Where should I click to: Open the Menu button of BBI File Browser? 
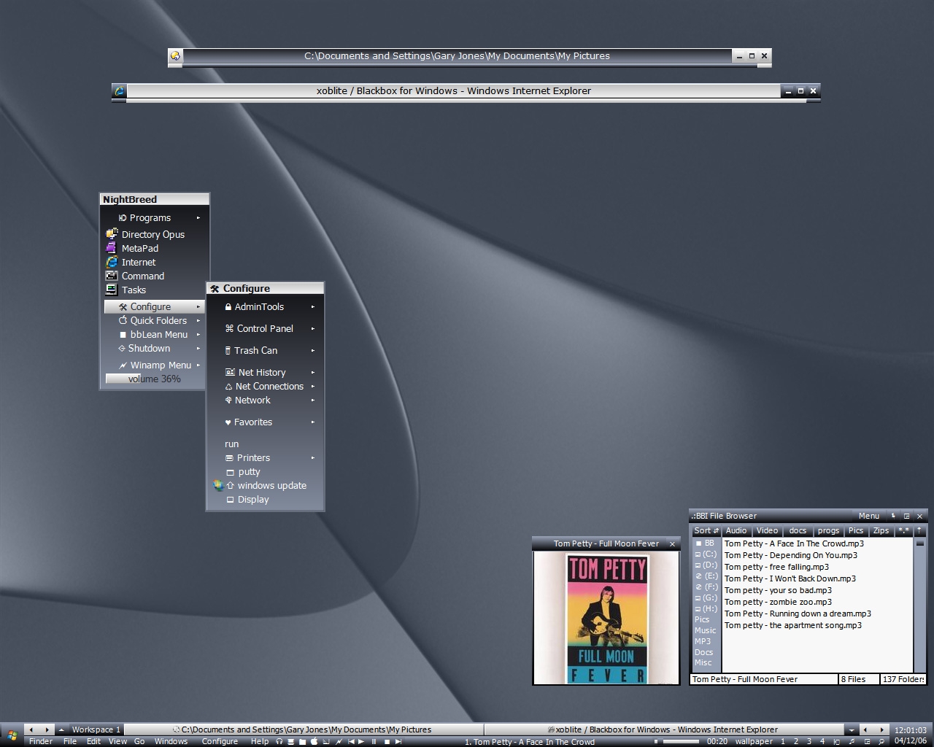point(868,516)
